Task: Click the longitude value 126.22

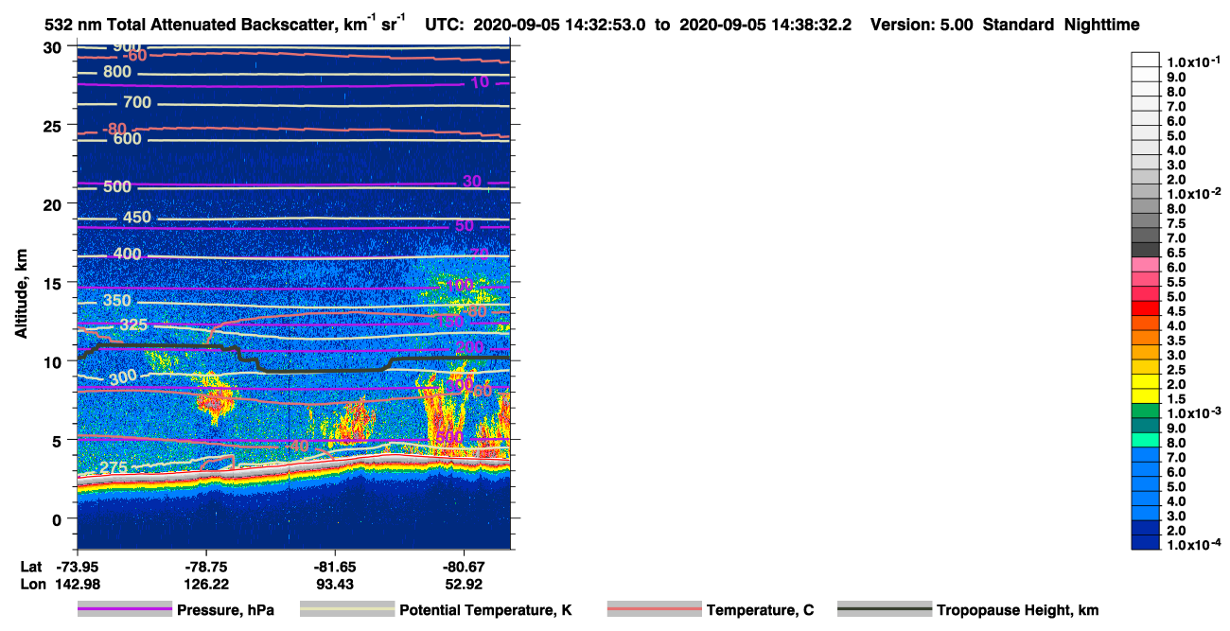Action: [x=206, y=584]
